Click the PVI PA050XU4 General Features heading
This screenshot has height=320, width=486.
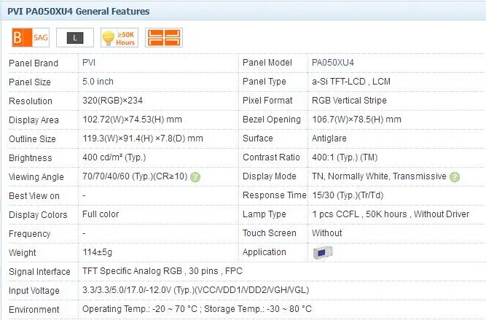pos(79,12)
